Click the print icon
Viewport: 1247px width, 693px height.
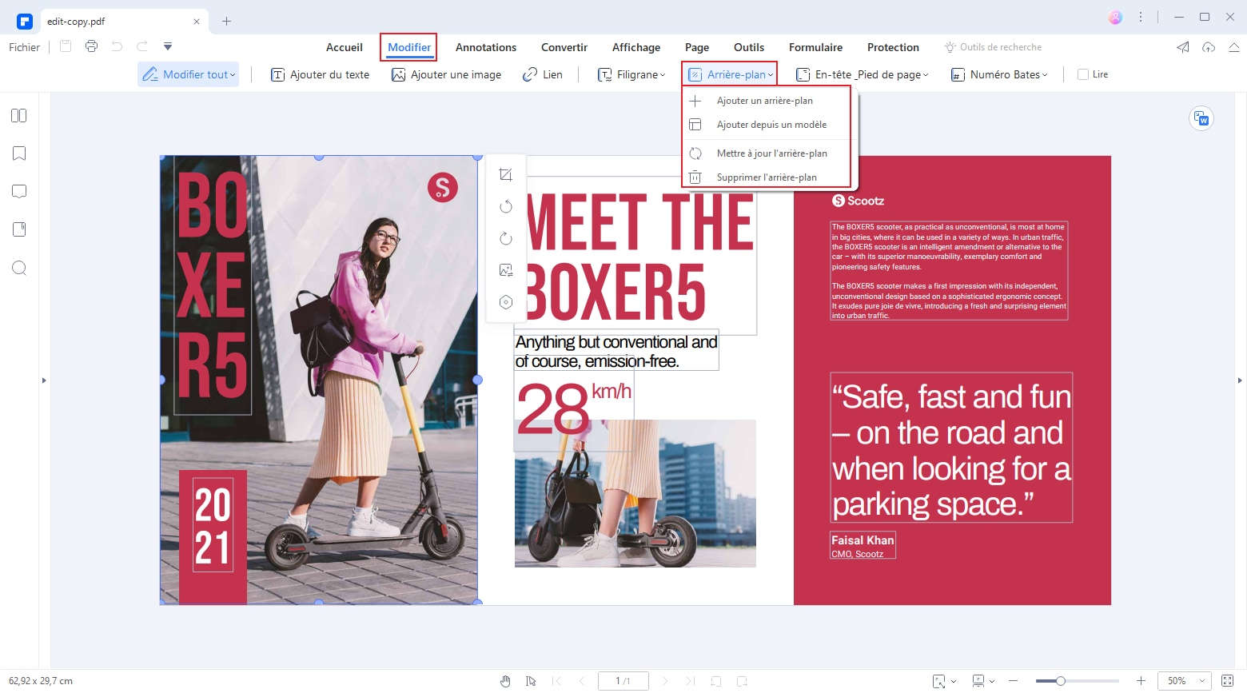tap(91, 46)
